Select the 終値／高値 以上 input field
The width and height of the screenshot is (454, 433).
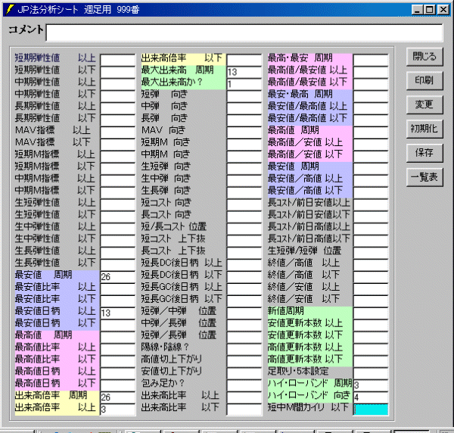pos(371,265)
